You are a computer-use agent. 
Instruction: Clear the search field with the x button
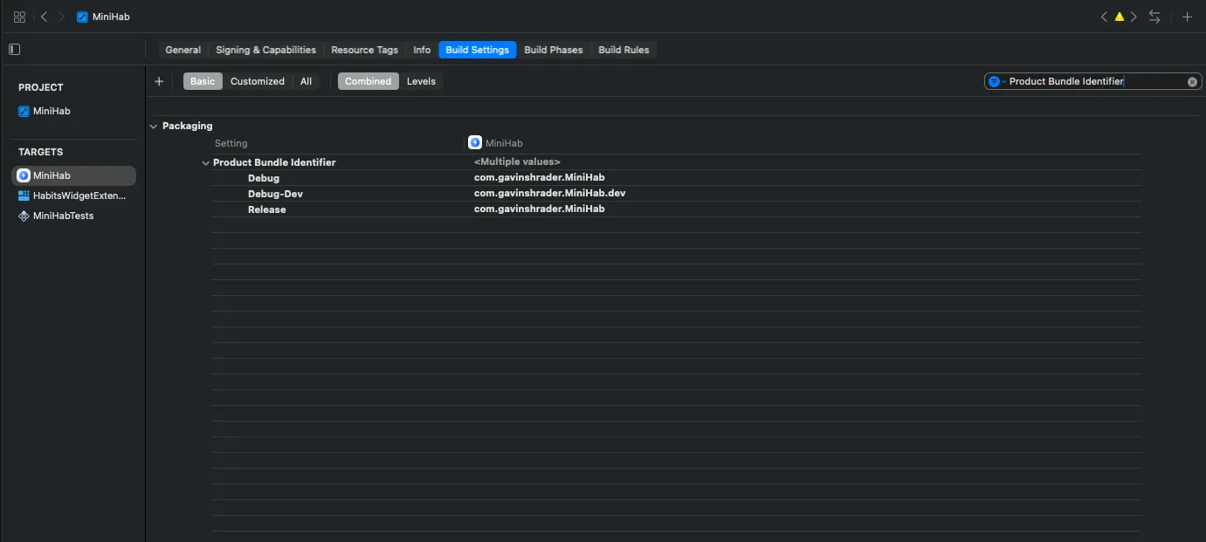click(x=1192, y=81)
